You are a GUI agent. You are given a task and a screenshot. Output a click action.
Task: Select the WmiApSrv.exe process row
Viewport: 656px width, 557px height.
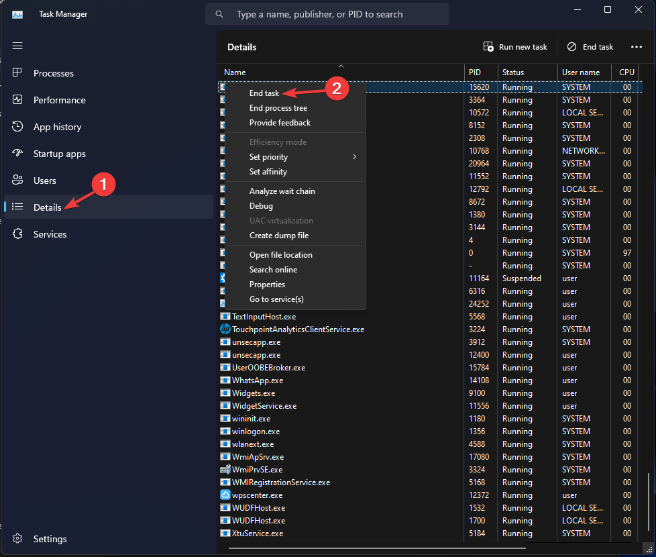point(430,456)
